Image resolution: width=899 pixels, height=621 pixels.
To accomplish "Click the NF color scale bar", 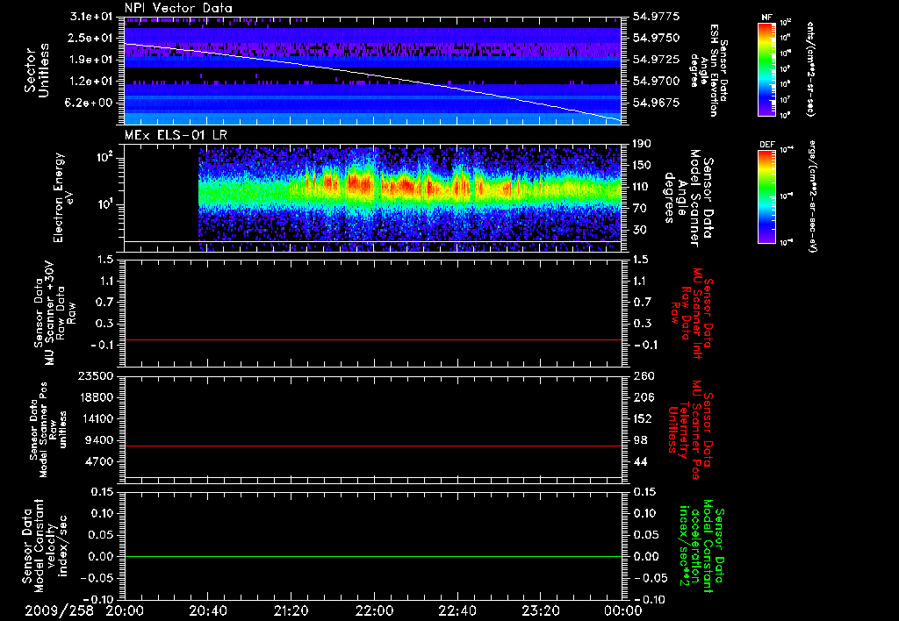I will coord(766,68).
